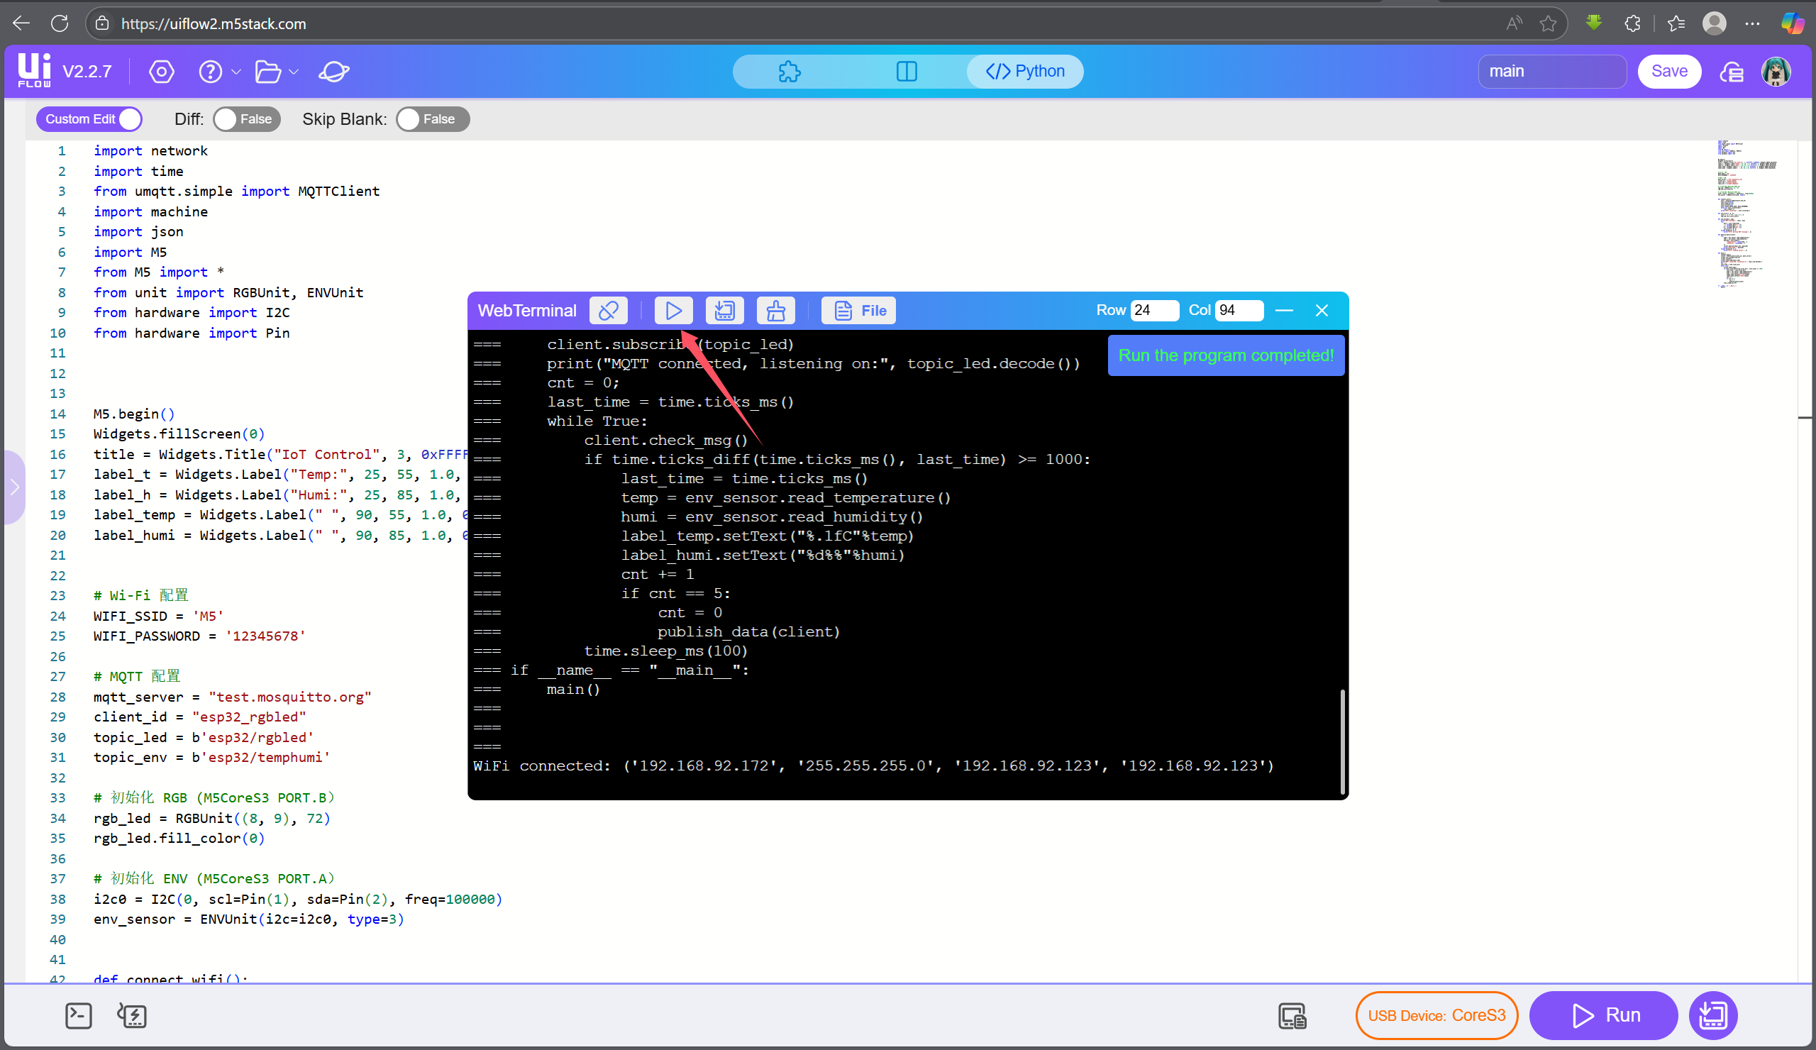Clear terminal with the broom icon
Screen dimensions: 1816x1050
pos(775,311)
